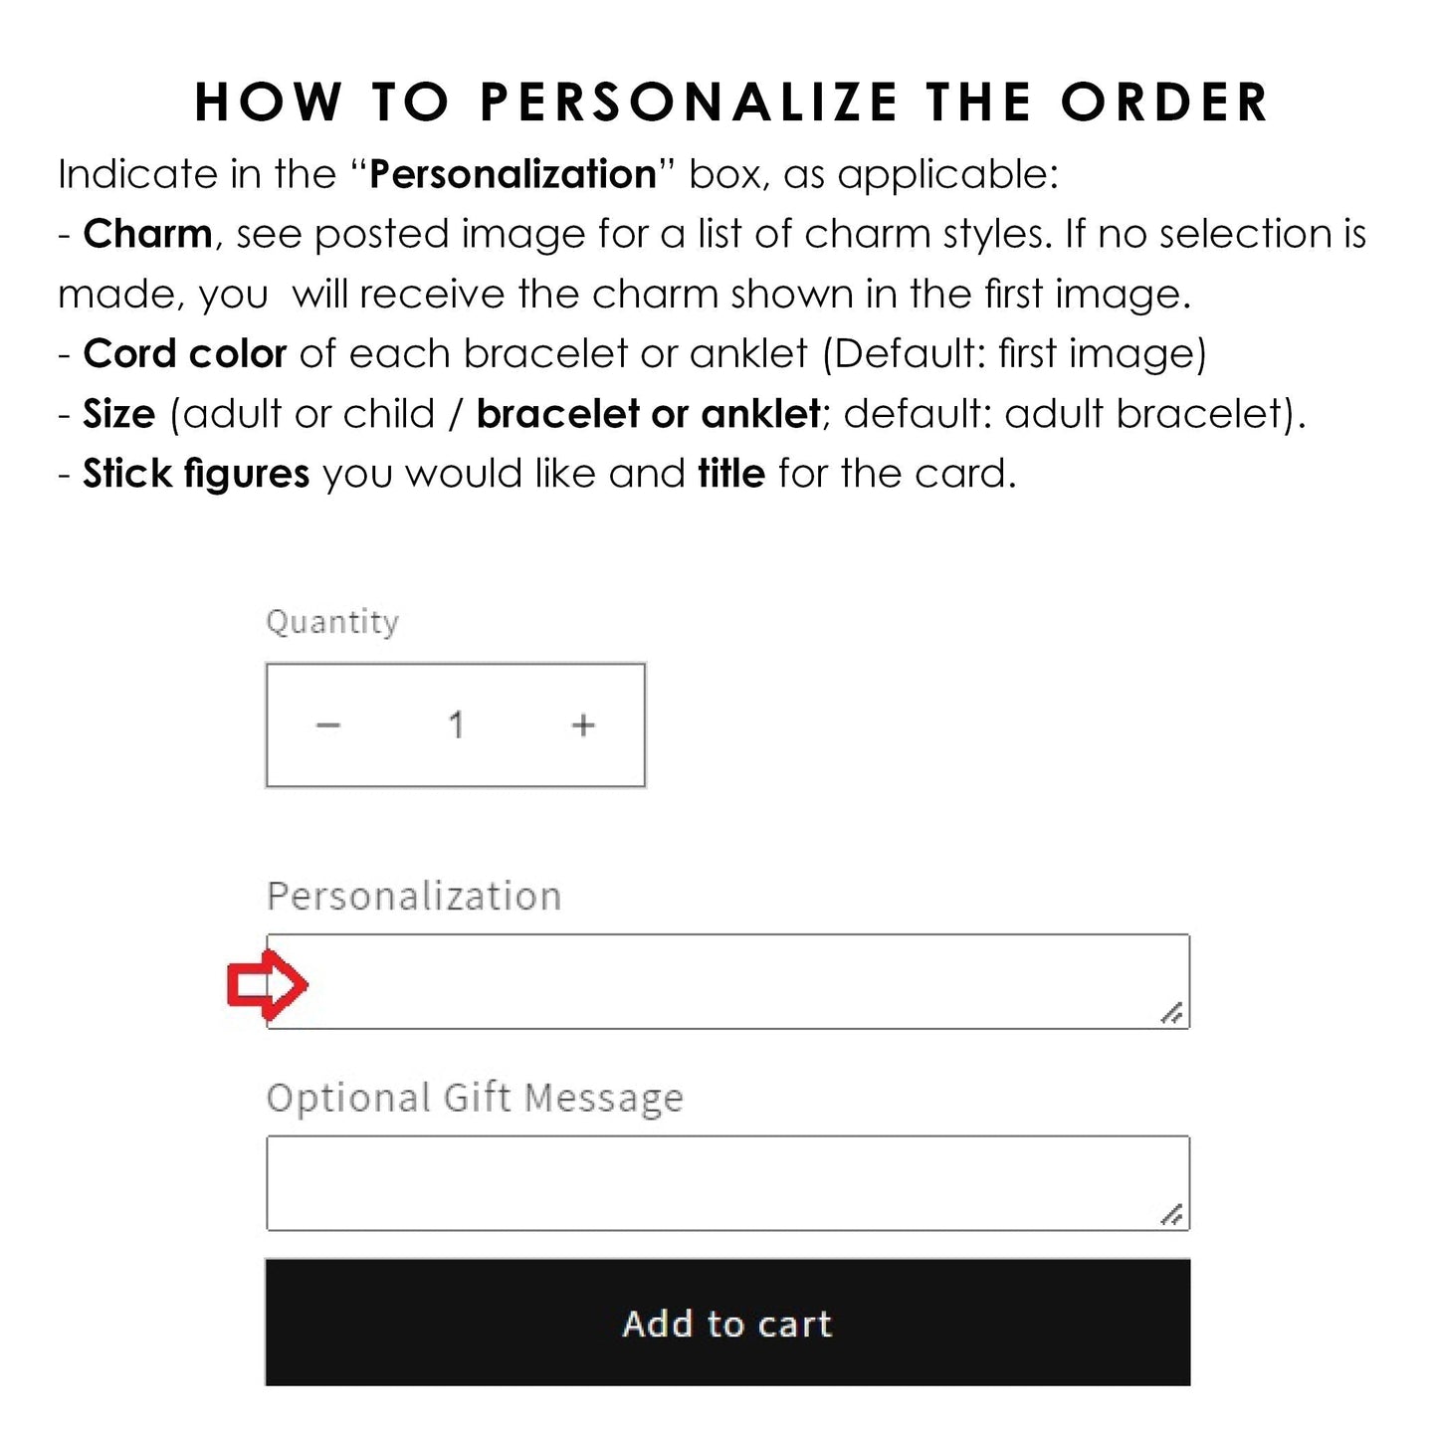Select the Optional Gift Message label

point(475,1098)
